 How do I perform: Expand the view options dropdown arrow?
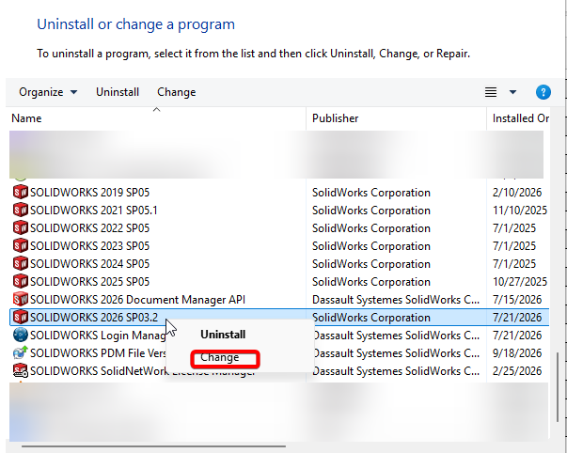click(x=512, y=92)
